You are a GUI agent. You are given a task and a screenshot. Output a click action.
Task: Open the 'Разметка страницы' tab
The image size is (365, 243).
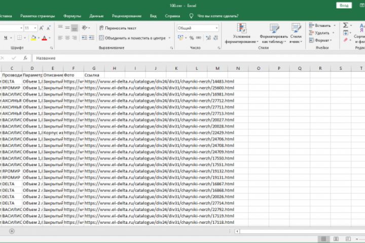pyautogui.click(x=38, y=16)
